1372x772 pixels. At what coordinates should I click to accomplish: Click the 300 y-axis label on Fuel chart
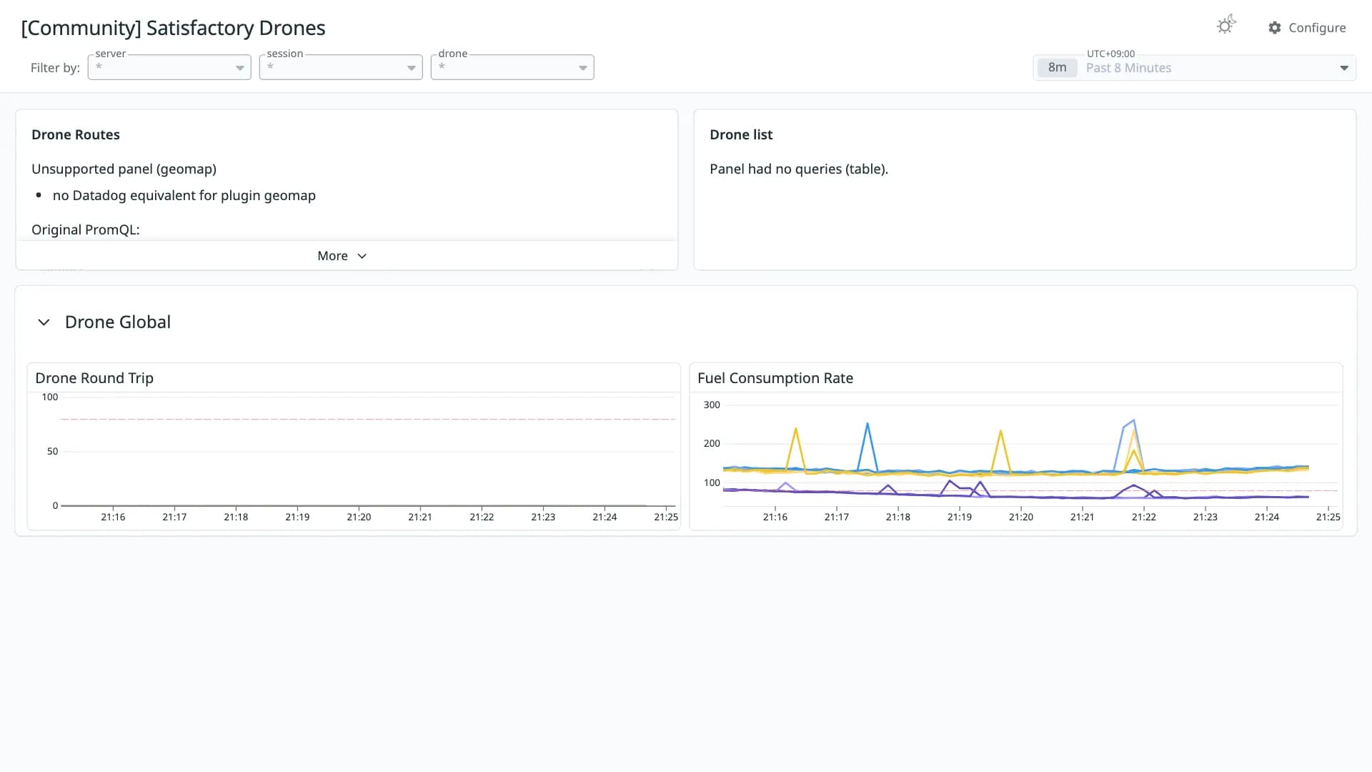click(712, 405)
